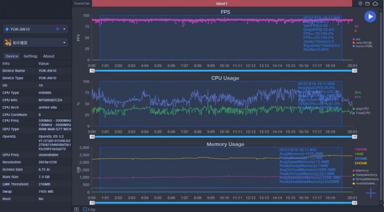Click FPS chart left range handle

click(x=92, y=71)
